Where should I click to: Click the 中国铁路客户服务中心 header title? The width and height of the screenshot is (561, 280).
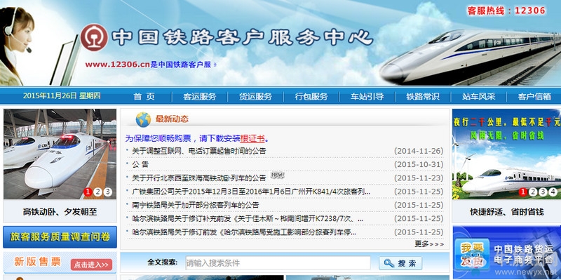point(242,37)
